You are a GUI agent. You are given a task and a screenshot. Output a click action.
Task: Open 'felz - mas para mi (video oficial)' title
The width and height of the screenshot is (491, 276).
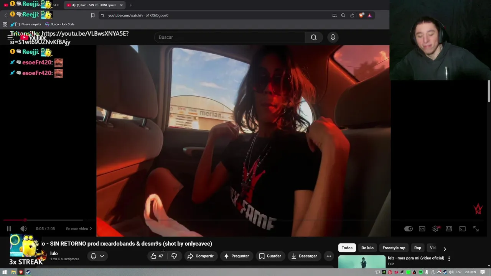[416, 258]
